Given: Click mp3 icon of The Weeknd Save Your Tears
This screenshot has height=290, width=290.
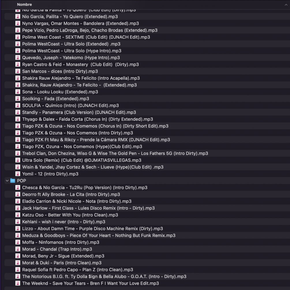Looking at the screenshot, I should [x=18, y=283].
